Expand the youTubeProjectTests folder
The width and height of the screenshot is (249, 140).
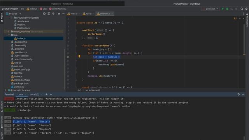(12, 17)
